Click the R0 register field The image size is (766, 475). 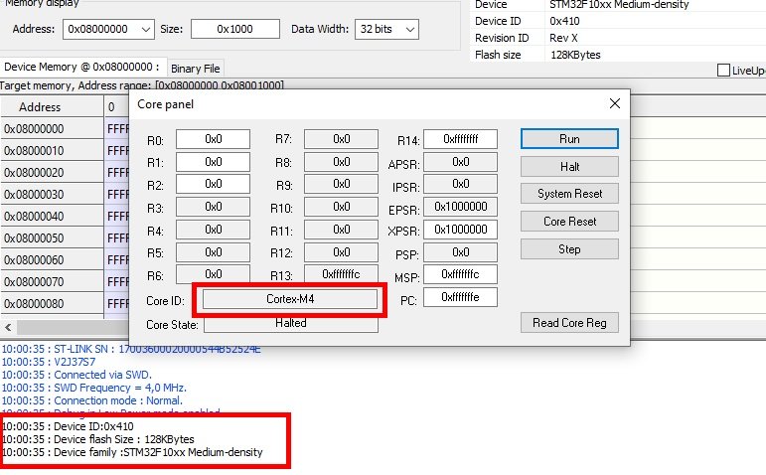tap(213, 139)
